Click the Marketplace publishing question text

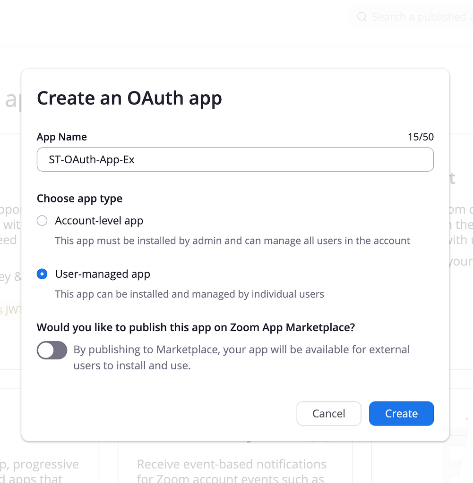click(196, 327)
